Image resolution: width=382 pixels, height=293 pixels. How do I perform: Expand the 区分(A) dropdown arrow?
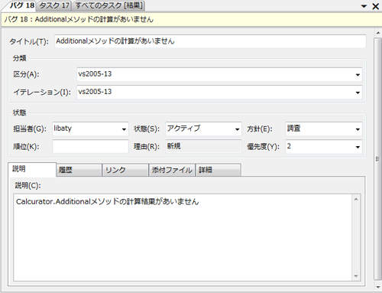coord(358,75)
